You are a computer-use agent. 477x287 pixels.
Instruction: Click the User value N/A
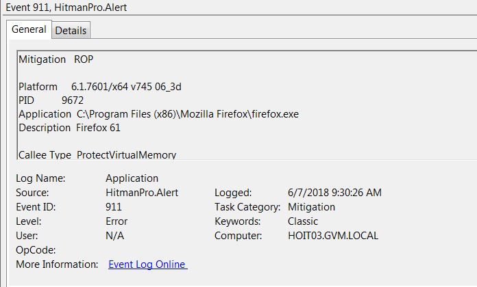(114, 236)
